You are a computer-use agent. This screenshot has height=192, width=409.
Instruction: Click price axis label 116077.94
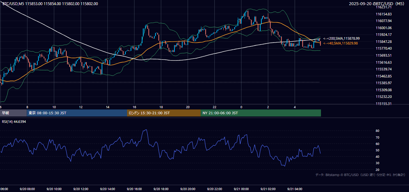(x=384, y=21)
